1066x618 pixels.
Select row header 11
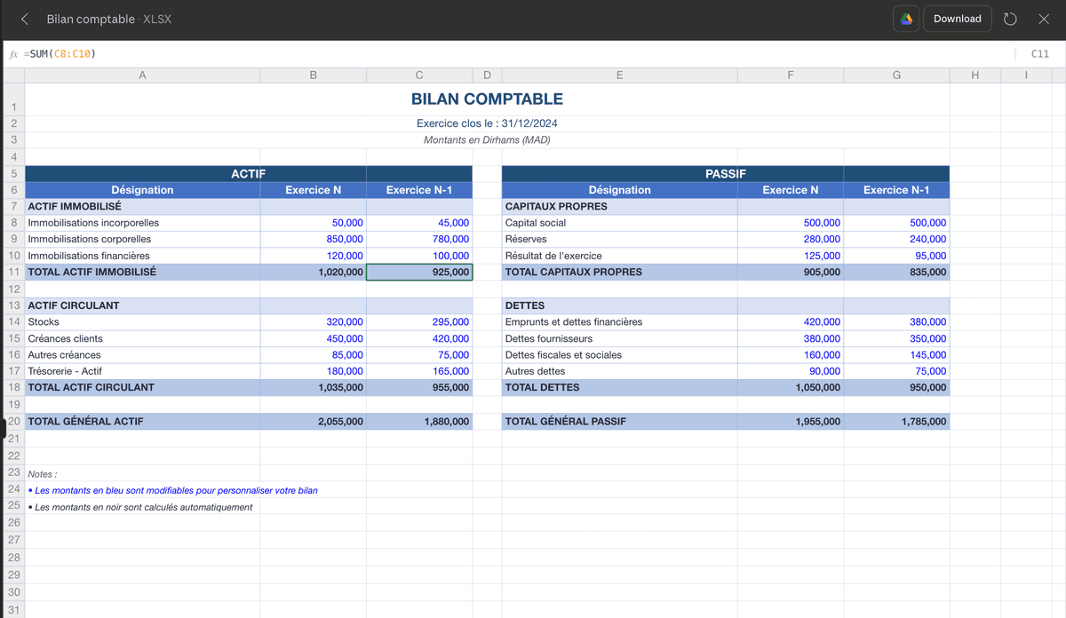pyautogui.click(x=13, y=272)
